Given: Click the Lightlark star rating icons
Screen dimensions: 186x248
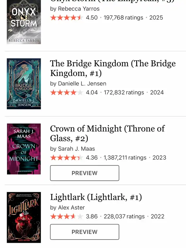Looking at the screenshot, I should tap(67, 216).
